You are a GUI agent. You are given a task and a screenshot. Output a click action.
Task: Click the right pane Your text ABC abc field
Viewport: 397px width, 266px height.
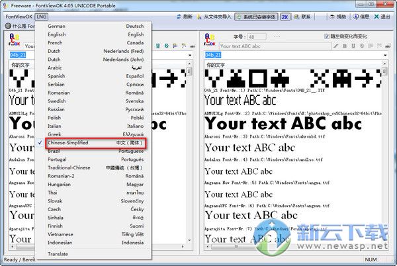point(275,46)
